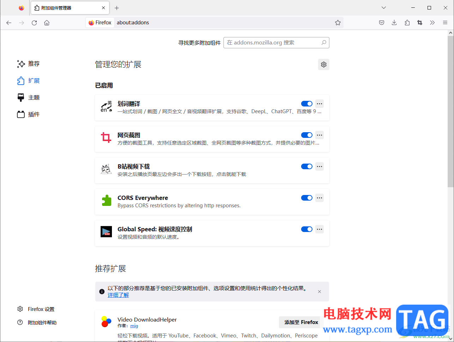Open 附加组件帮助 link
454x342 pixels.
(x=37, y=323)
